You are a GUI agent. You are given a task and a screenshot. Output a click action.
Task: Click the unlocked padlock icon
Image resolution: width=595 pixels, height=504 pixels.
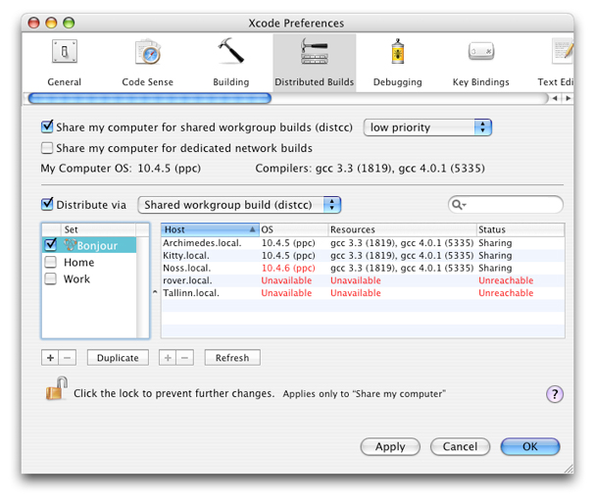(x=56, y=388)
